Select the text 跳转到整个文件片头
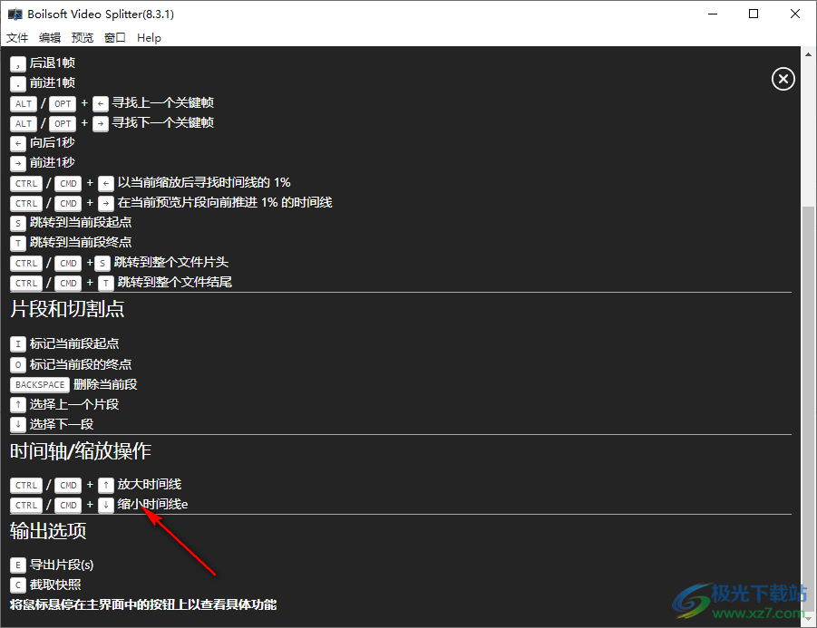Image resolution: width=817 pixels, height=628 pixels. 170,263
